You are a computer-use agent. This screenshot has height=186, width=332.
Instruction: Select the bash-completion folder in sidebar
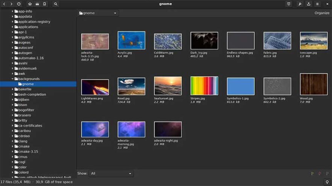tap(32, 94)
